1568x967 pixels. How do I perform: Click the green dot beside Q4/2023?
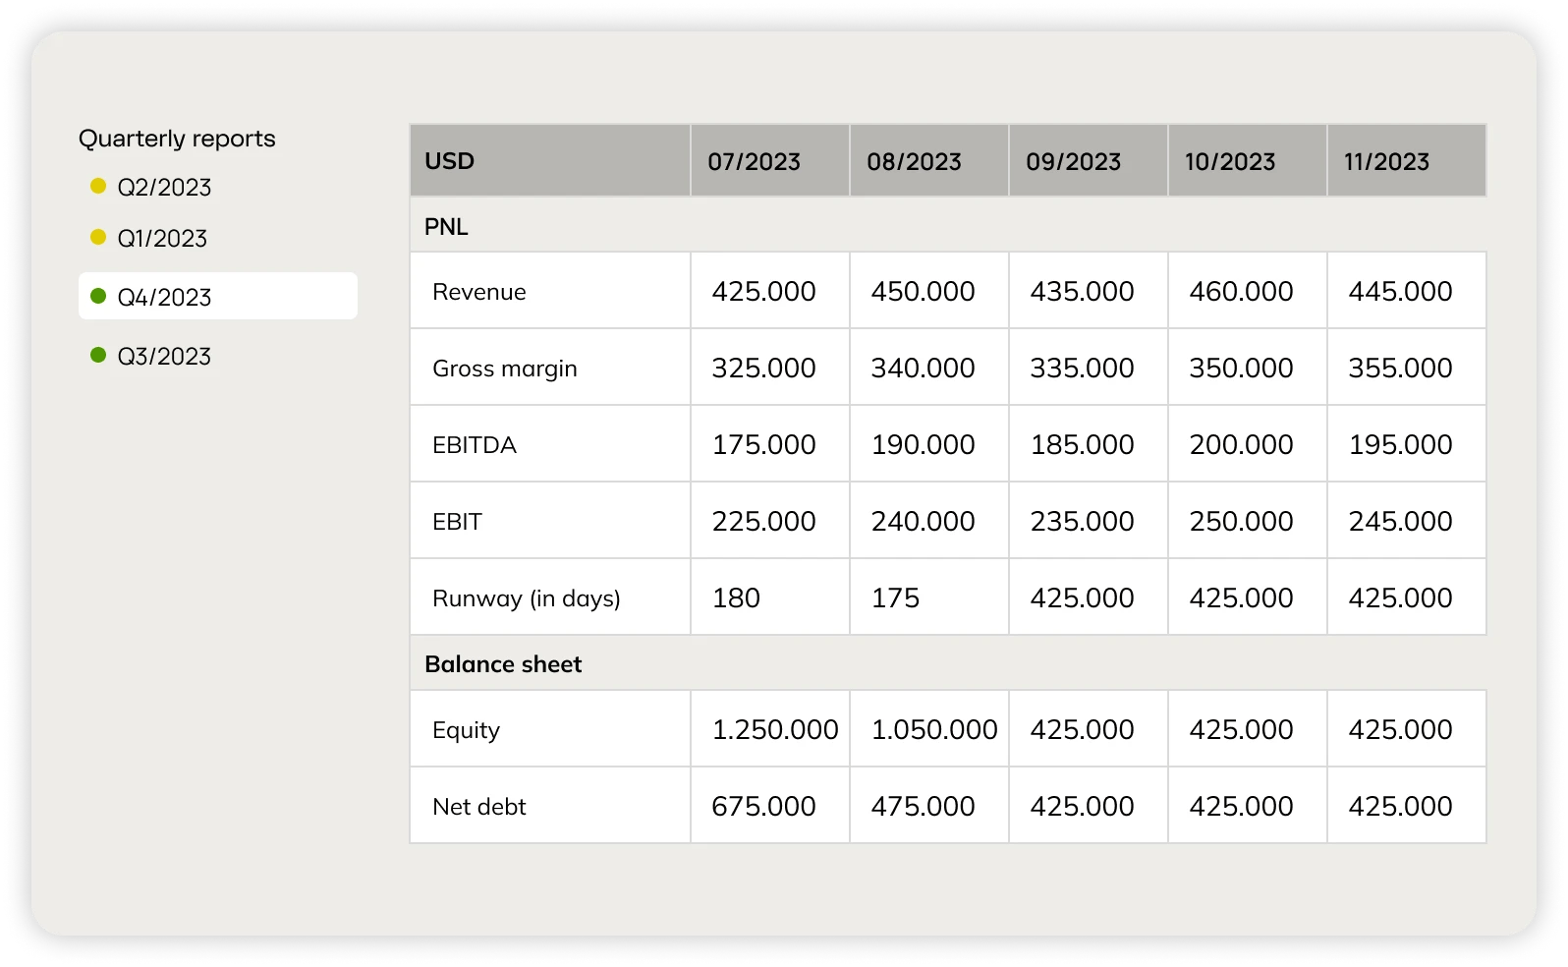98,296
